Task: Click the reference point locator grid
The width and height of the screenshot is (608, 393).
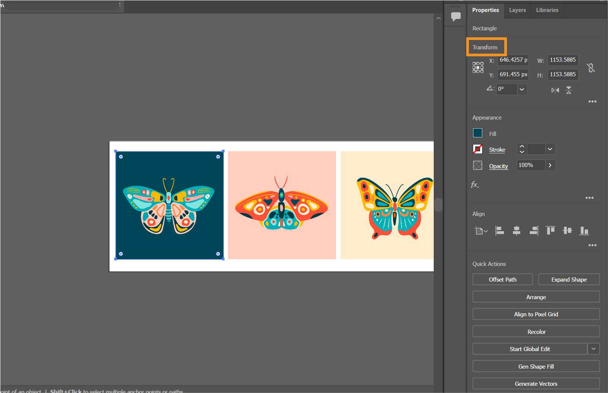Action: pyautogui.click(x=477, y=67)
